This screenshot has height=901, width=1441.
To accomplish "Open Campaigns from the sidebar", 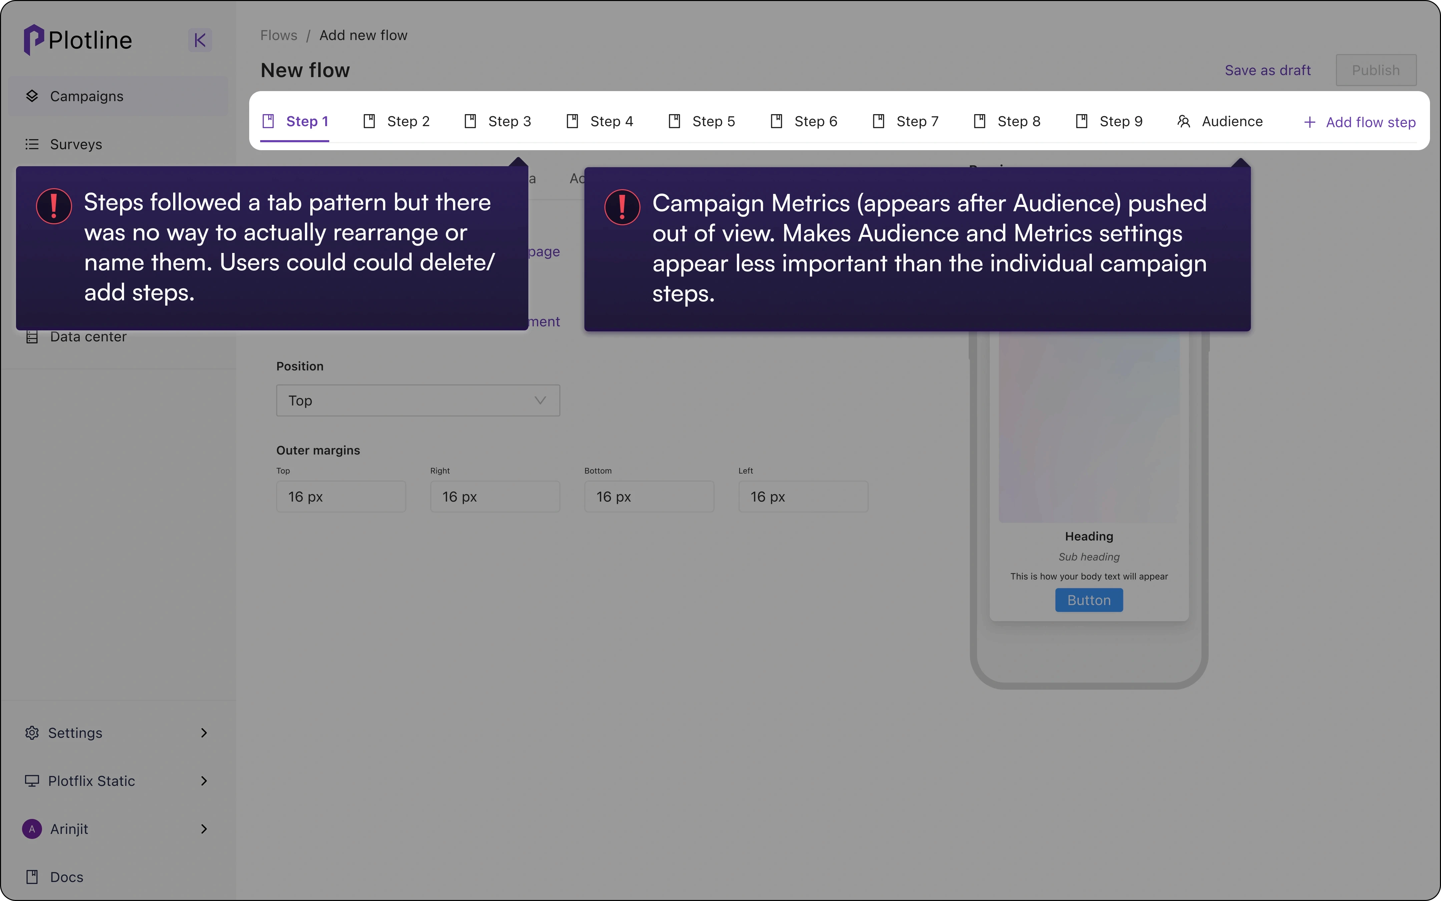I will click(86, 96).
